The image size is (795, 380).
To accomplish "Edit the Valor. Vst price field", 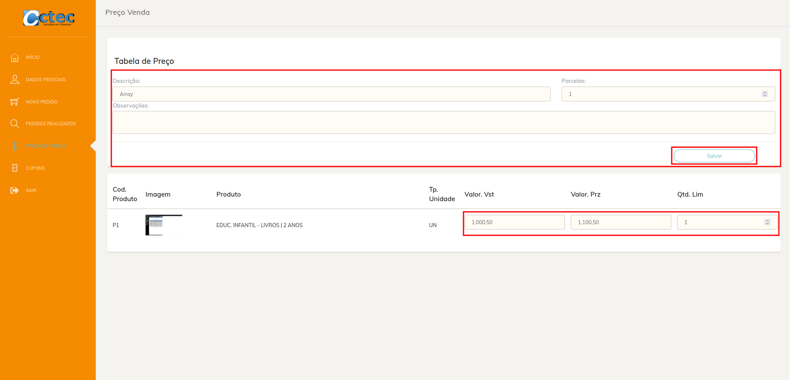I will 515,222.
